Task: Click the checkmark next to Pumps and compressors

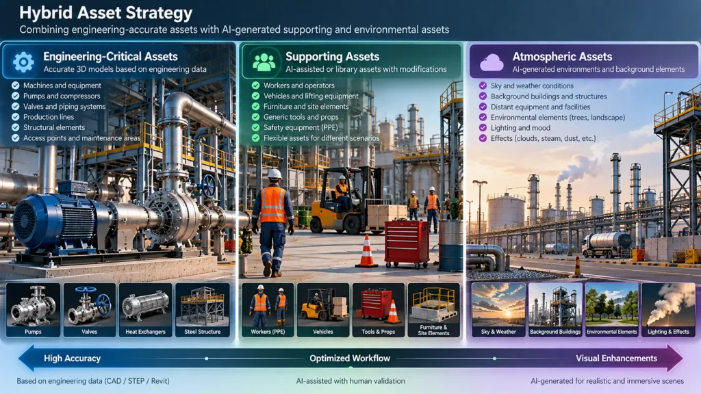Action: click(x=15, y=96)
